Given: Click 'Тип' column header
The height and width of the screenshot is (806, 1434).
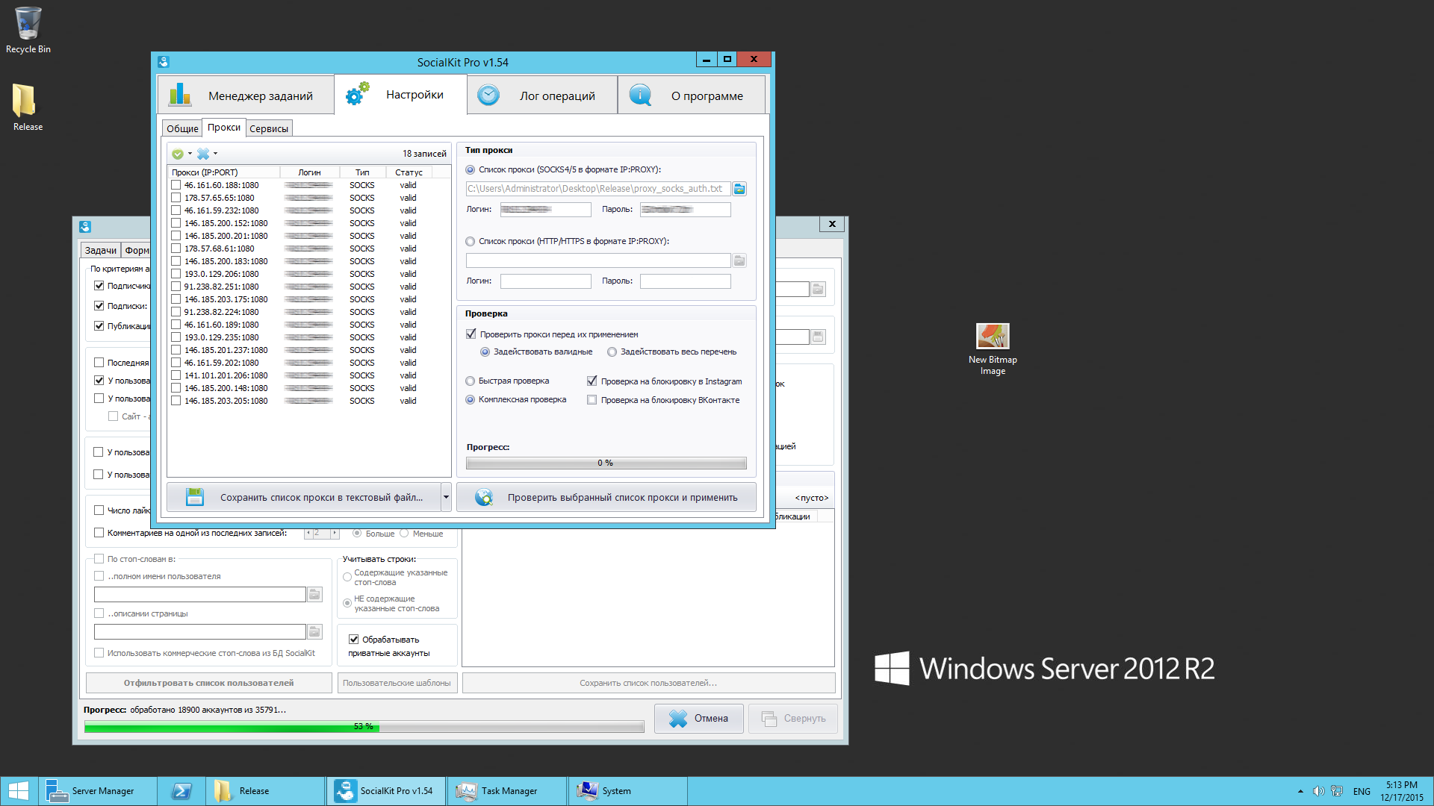Looking at the screenshot, I should coord(362,172).
